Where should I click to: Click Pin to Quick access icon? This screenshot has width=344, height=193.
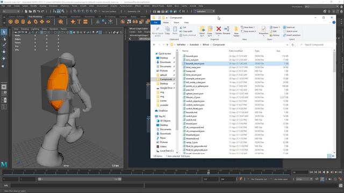(x=157, y=32)
